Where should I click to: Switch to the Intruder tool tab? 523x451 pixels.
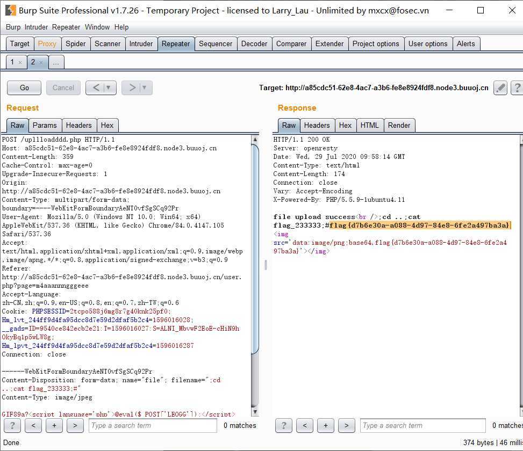tap(141, 43)
